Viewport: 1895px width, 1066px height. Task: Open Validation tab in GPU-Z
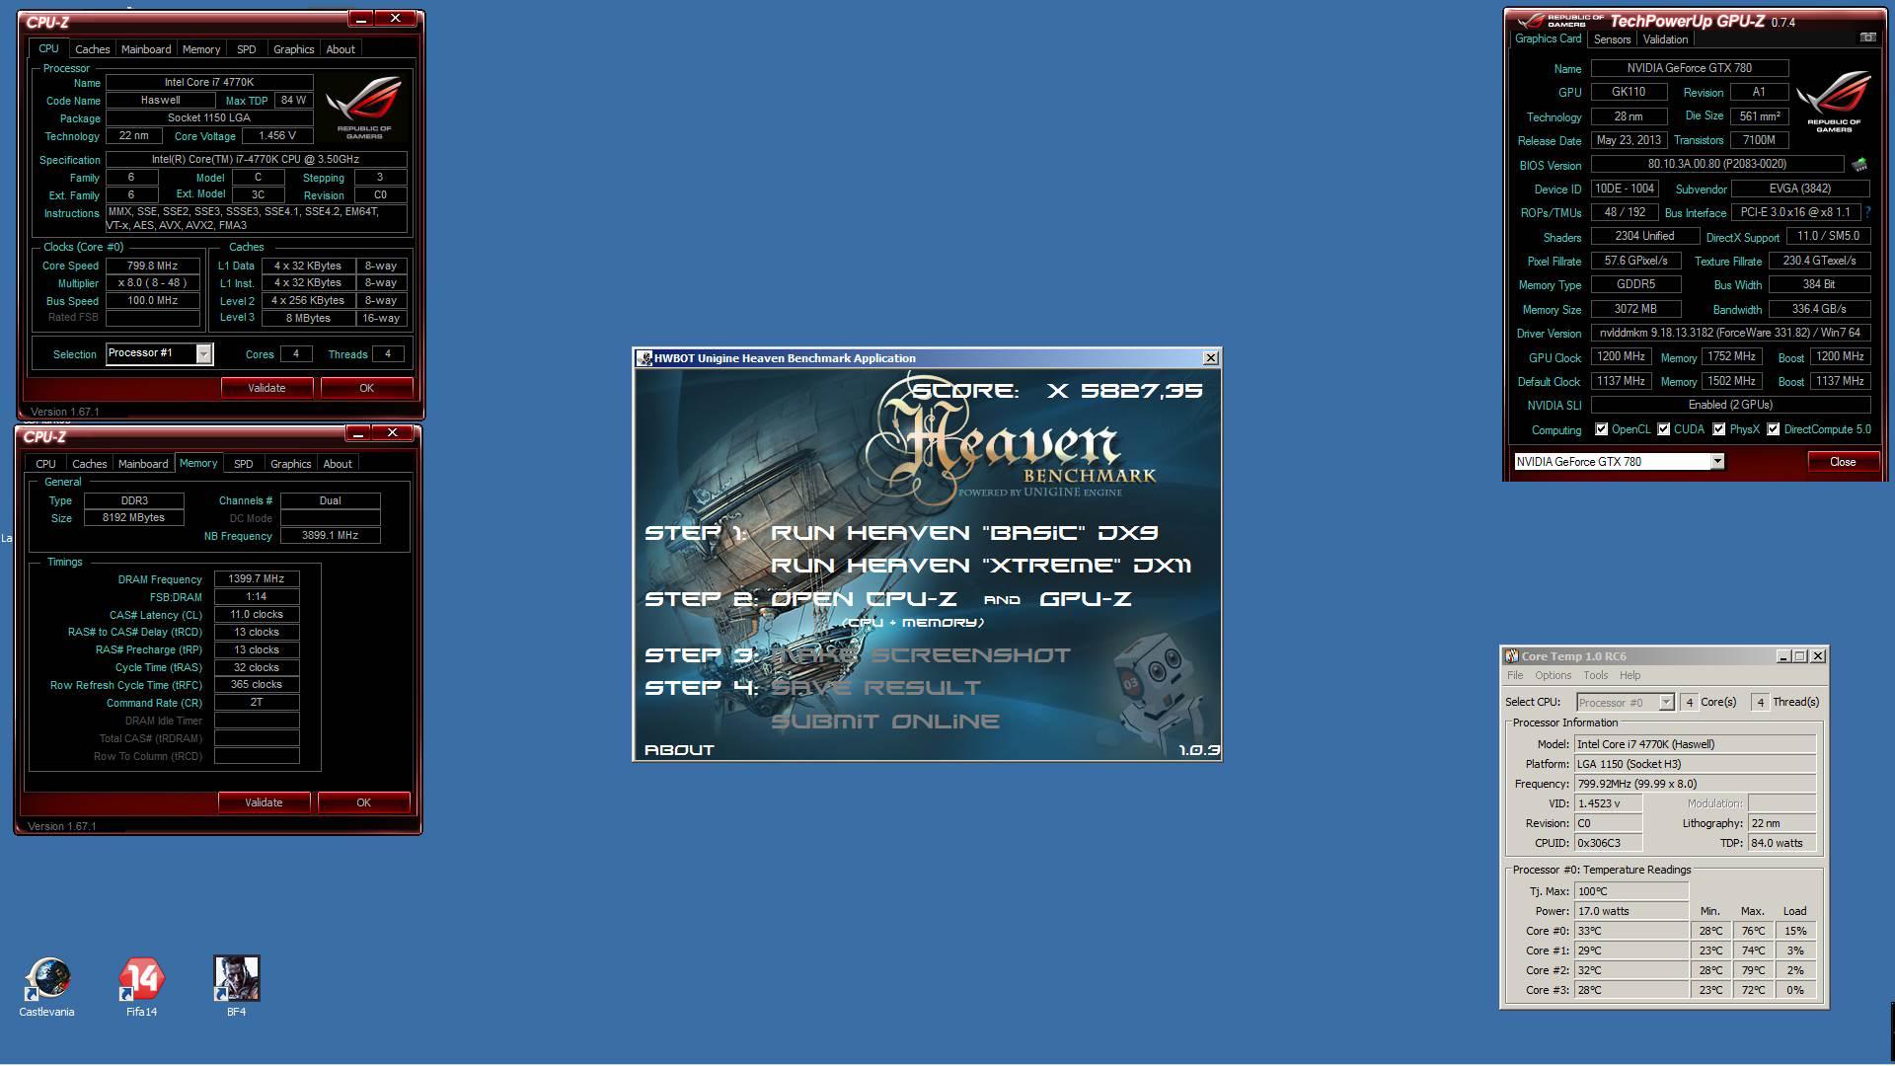[x=1665, y=39]
